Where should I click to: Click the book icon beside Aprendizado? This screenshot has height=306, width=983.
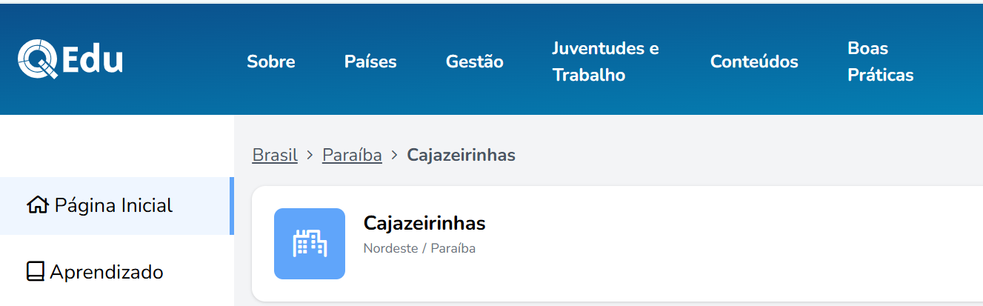(35, 272)
